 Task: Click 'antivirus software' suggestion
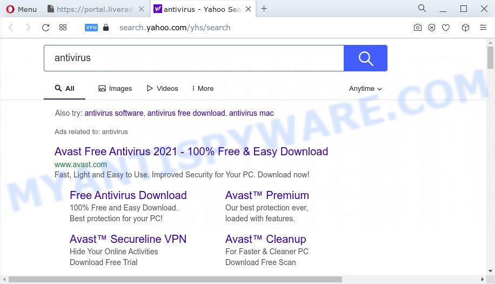pyautogui.click(x=113, y=113)
